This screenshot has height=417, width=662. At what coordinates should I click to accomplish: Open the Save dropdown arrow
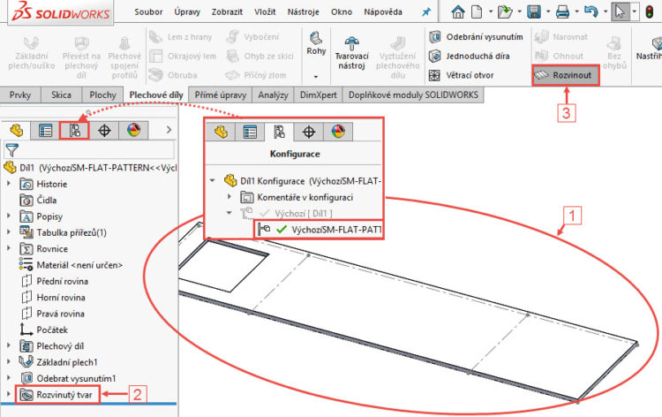(548, 11)
